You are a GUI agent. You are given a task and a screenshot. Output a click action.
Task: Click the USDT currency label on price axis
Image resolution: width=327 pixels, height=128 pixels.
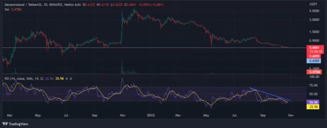click(x=314, y=4)
